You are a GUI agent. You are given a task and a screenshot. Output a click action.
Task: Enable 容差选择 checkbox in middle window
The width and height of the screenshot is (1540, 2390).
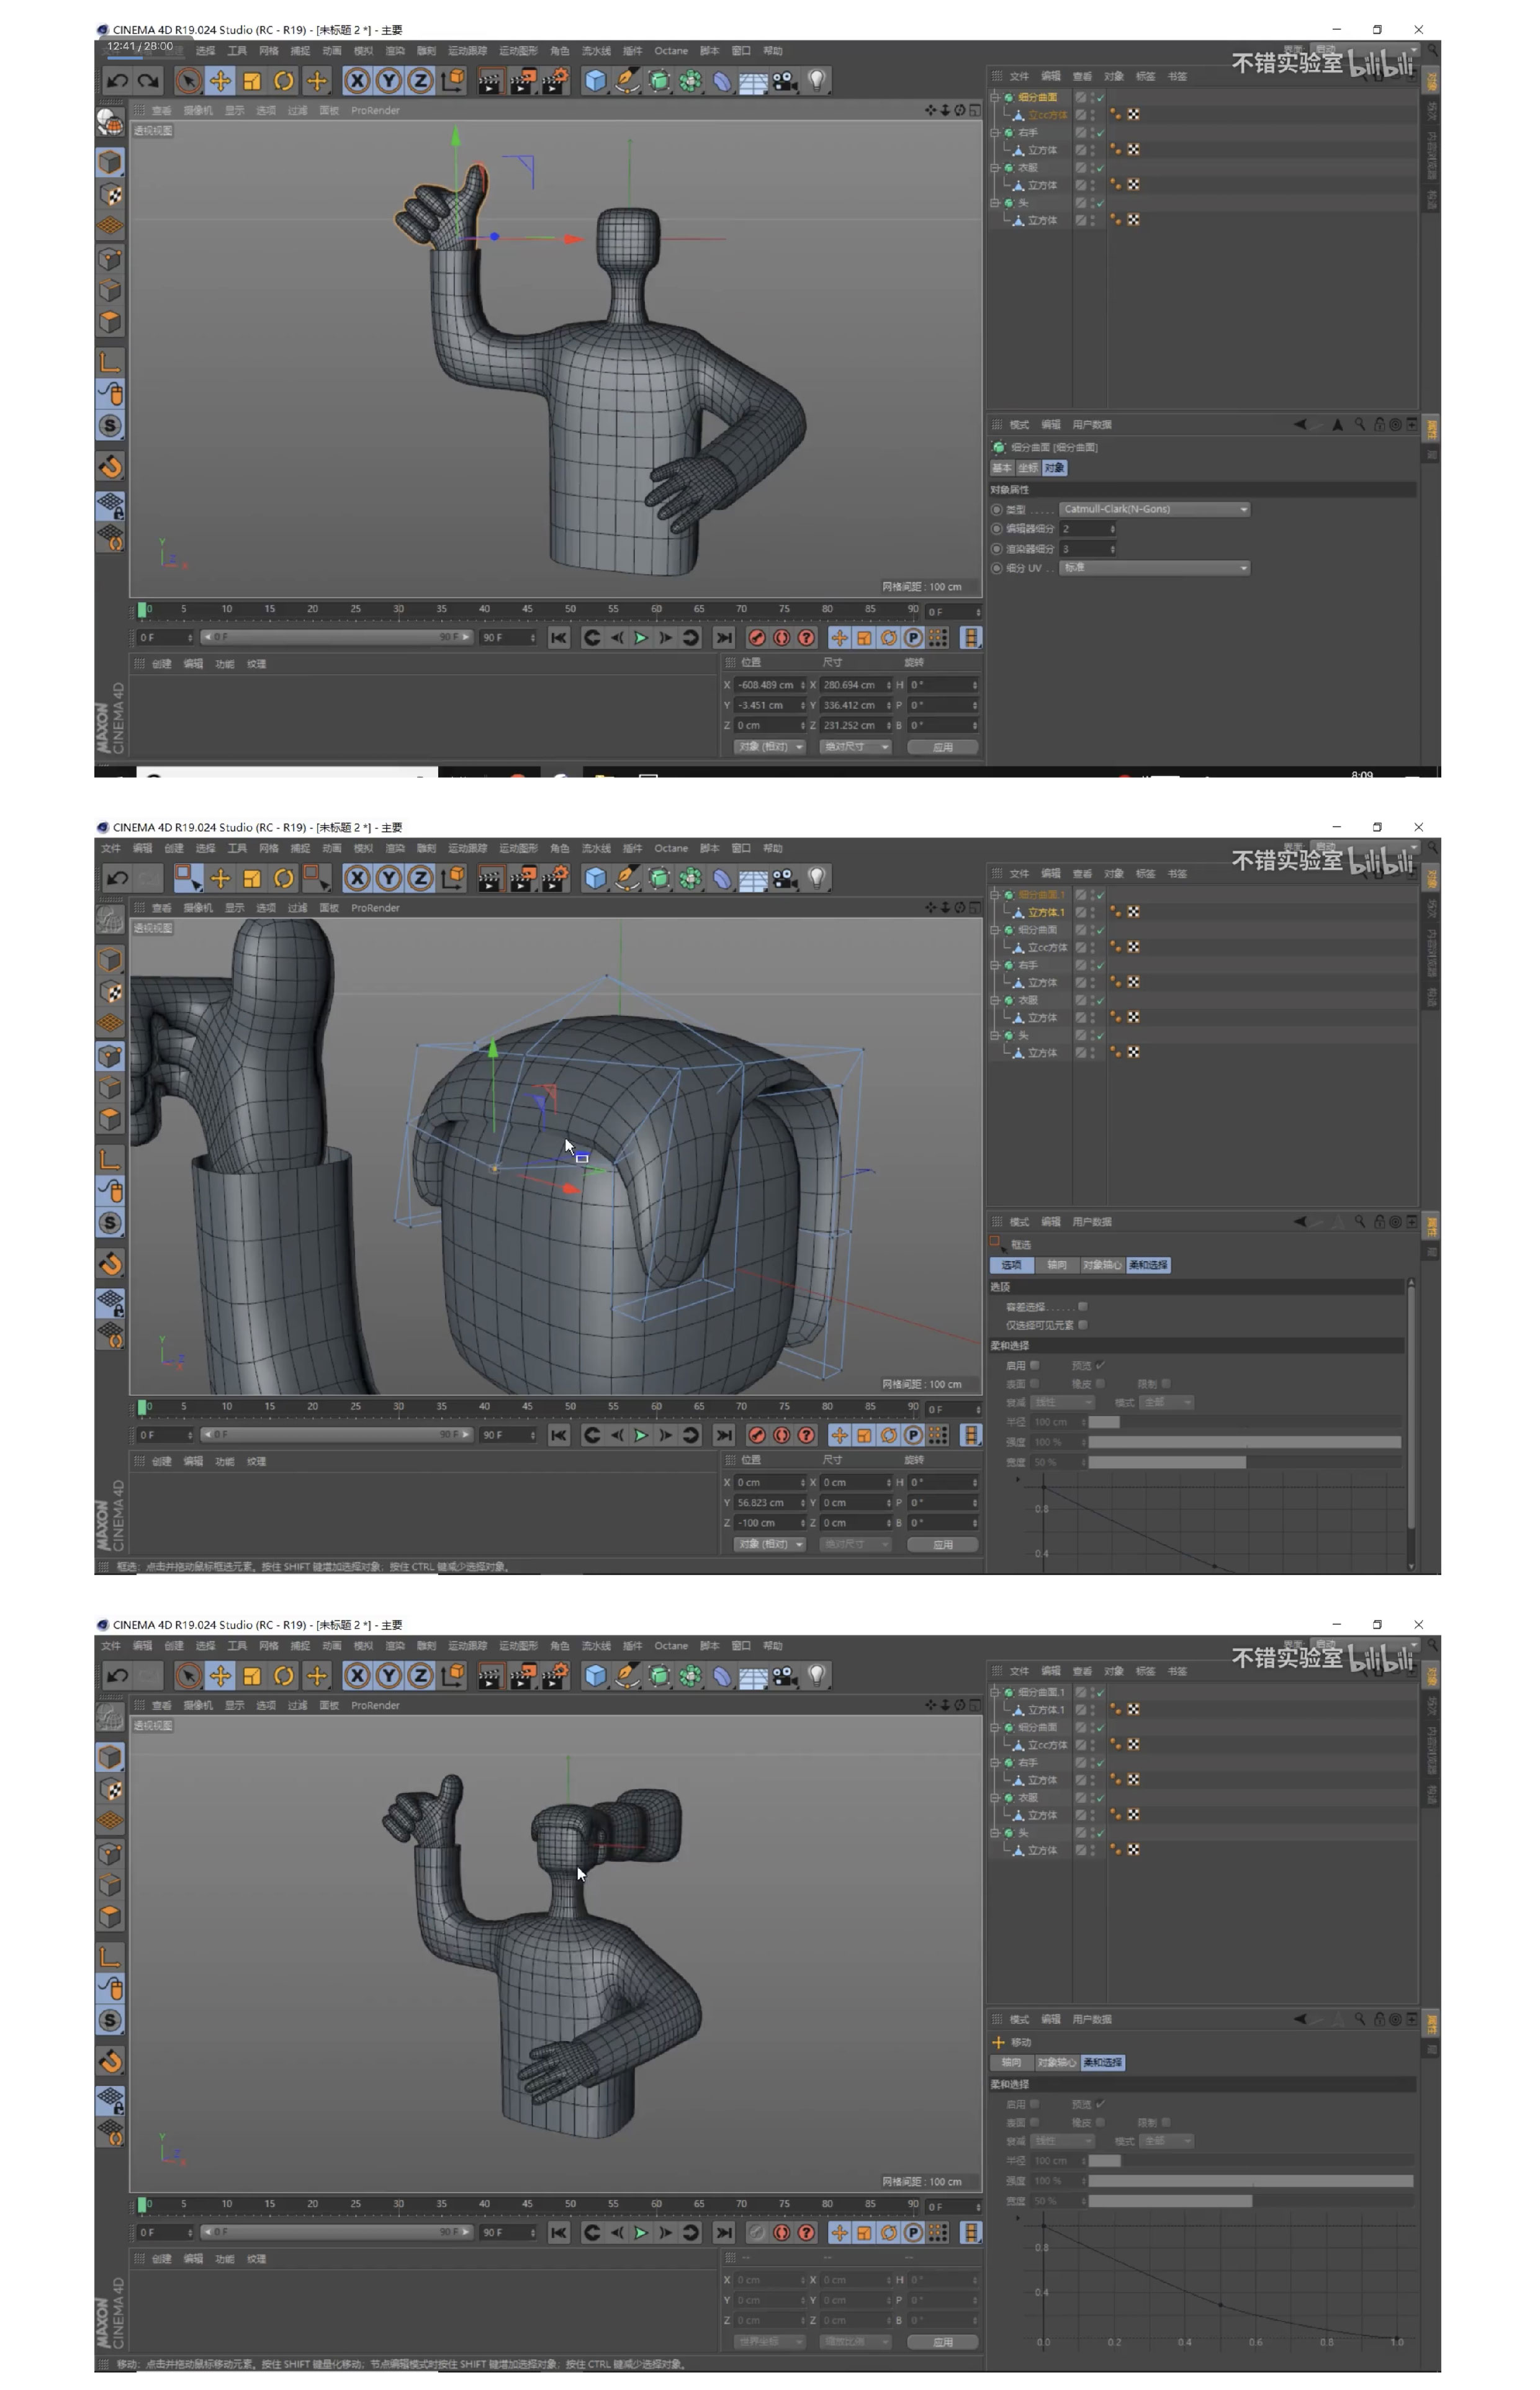click(x=1083, y=1306)
